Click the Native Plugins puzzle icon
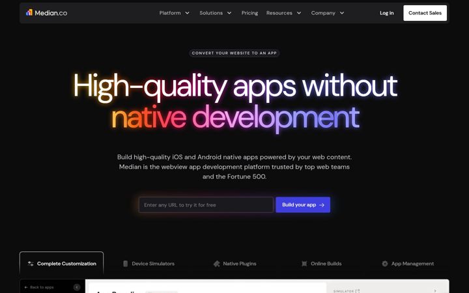The height and width of the screenshot is (293, 469). pyautogui.click(x=216, y=264)
